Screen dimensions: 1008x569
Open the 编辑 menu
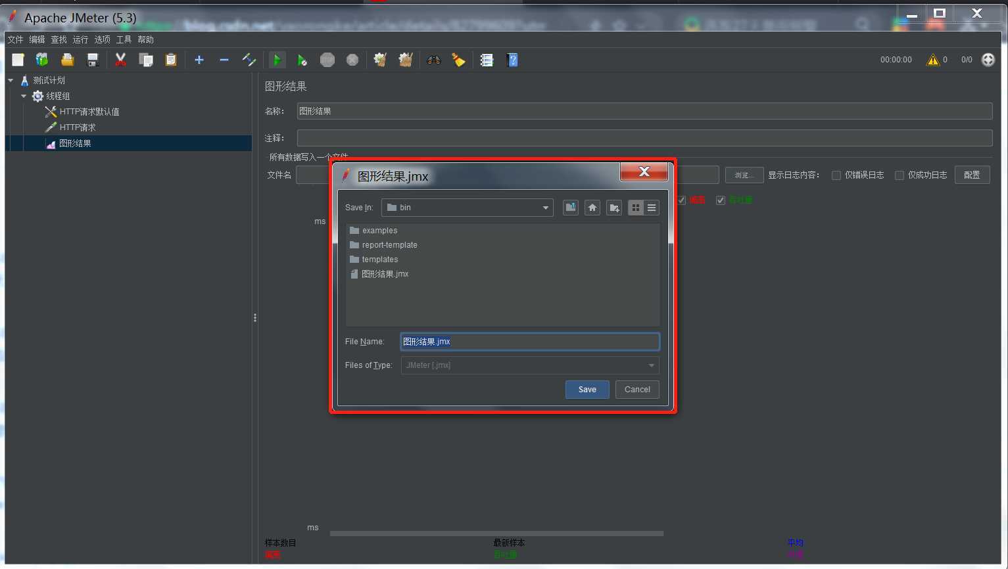coord(37,39)
